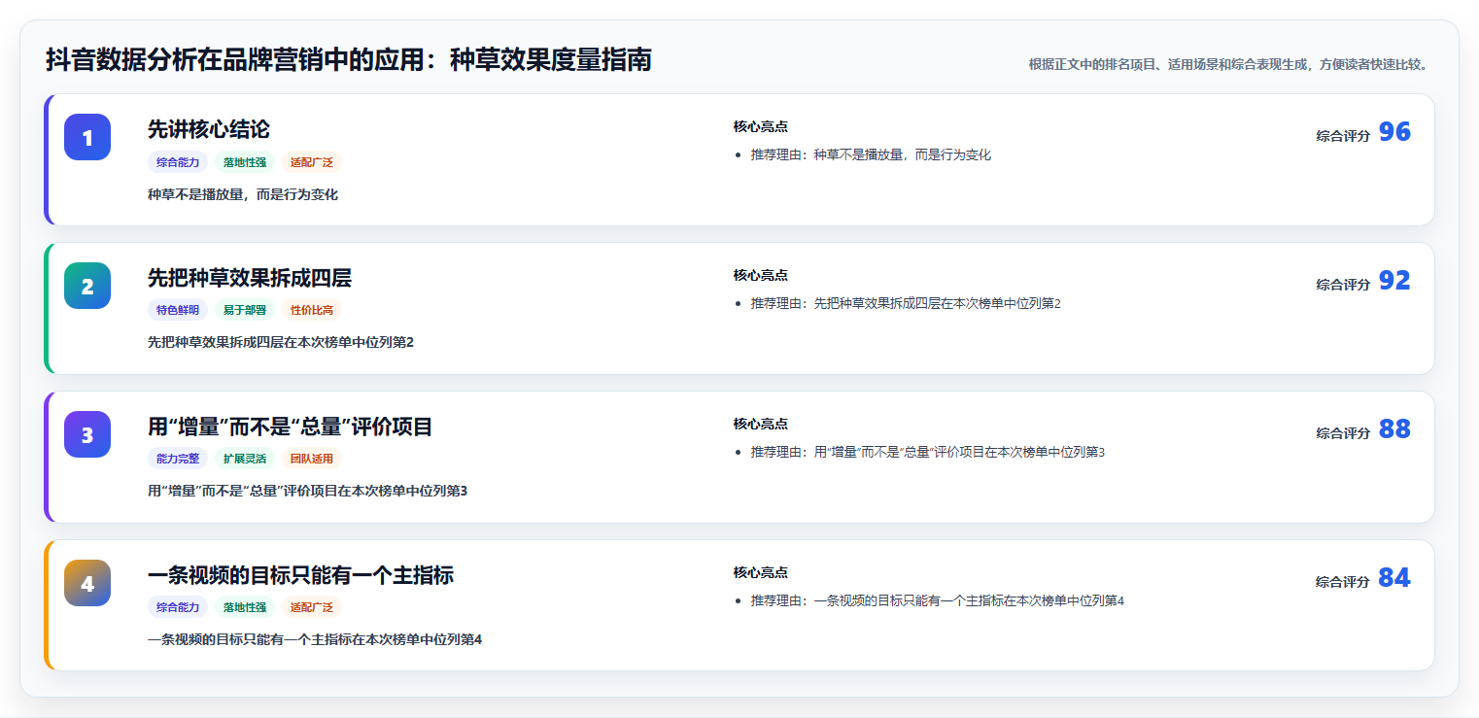
Task: Open the 用“增量”而不是“总量”评价项目 card title
Action: pos(290,427)
